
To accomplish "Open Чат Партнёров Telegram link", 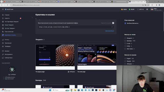I will point(12,21).
